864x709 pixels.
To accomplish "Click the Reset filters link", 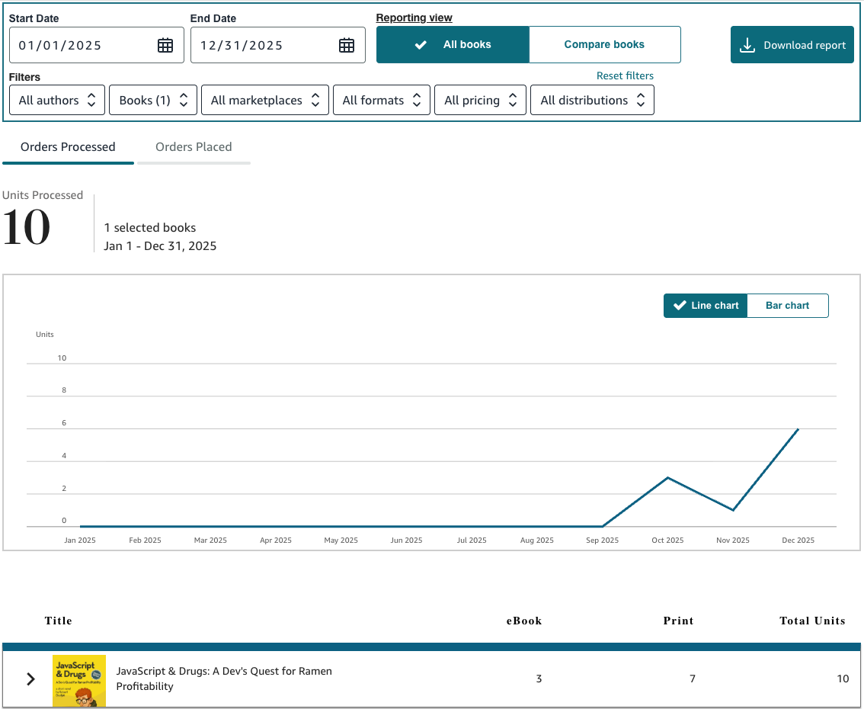I will tap(625, 75).
